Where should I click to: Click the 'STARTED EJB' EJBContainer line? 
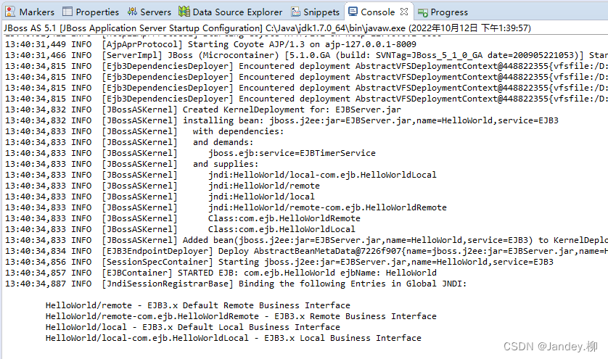click(x=221, y=273)
